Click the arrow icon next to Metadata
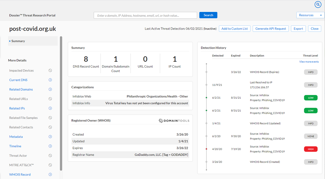Image resolution: width=325 pixels, height=179 pixels. coord(50,136)
